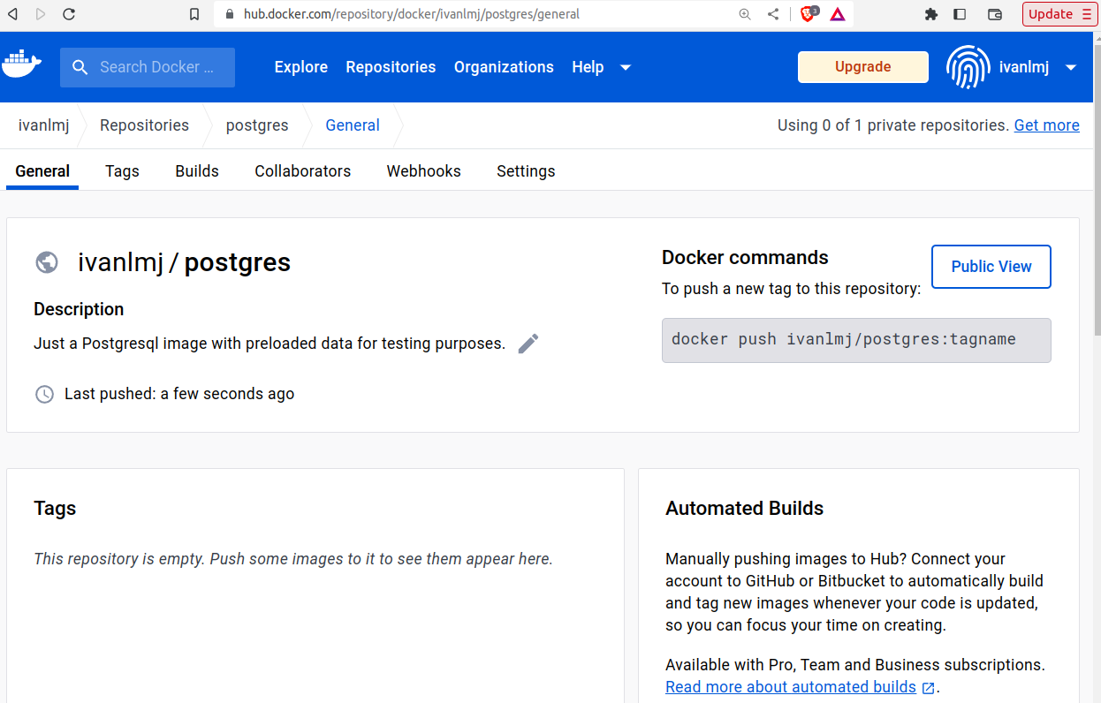Click the docker push command box
The image size is (1101, 703).
[856, 340]
